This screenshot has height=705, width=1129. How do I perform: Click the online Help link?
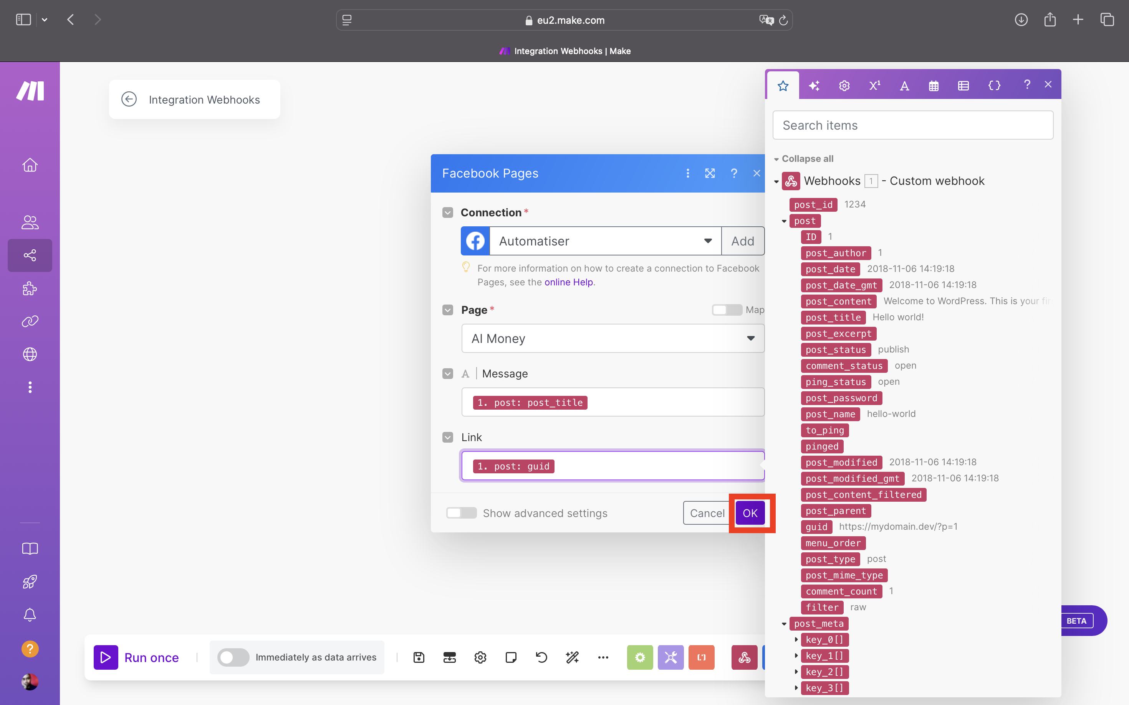pyautogui.click(x=569, y=282)
